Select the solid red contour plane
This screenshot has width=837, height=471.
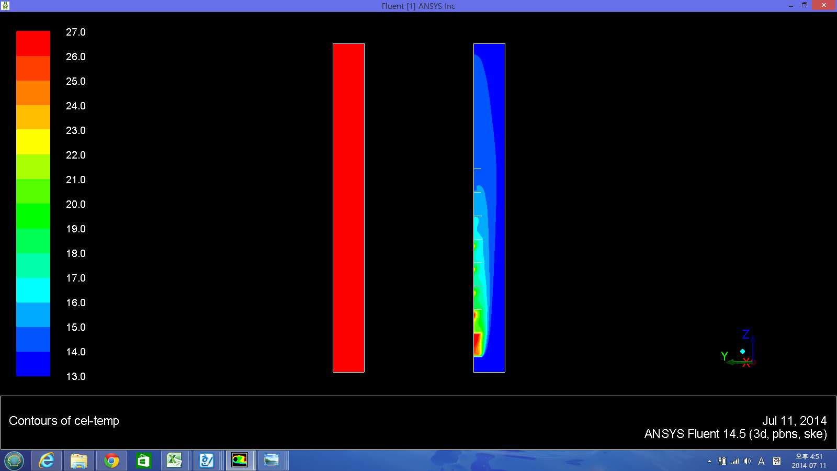point(348,208)
